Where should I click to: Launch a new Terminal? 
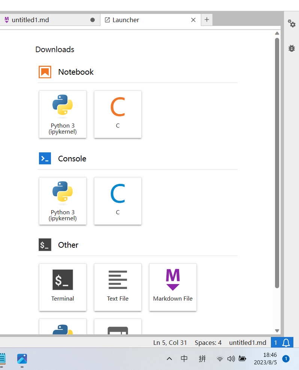pos(63,287)
